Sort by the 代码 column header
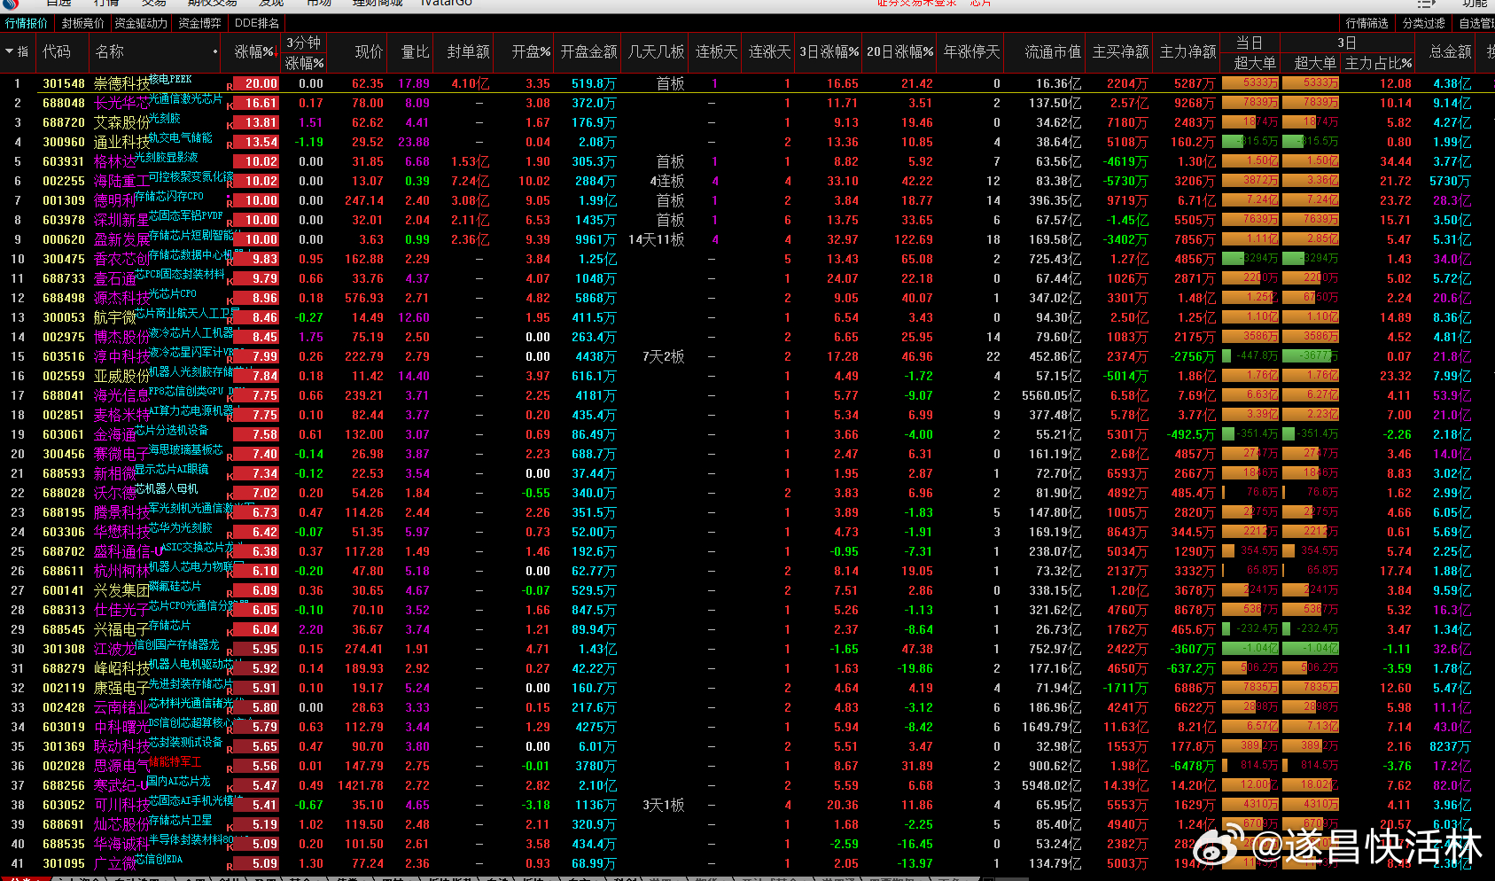The height and width of the screenshot is (881, 1495). [x=57, y=52]
